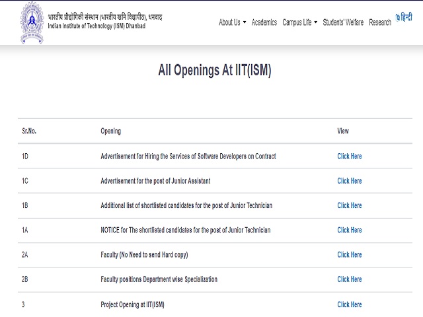Image resolution: width=423 pixels, height=317 pixels.
Task: Click the serial number cell '1D'
Action: [25, 157]
